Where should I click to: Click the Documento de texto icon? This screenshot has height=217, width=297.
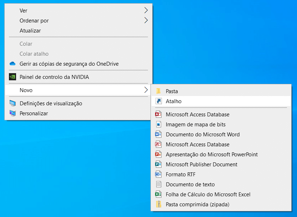click(x=159, y=185)
